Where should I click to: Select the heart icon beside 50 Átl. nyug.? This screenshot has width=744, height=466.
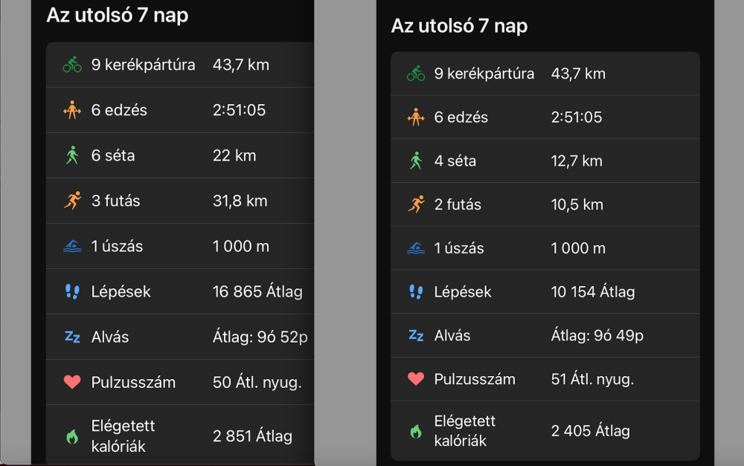pyautogui.click(x=72, y=382)
